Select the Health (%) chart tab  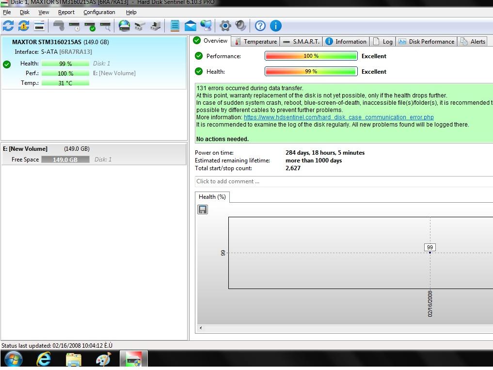212,197
